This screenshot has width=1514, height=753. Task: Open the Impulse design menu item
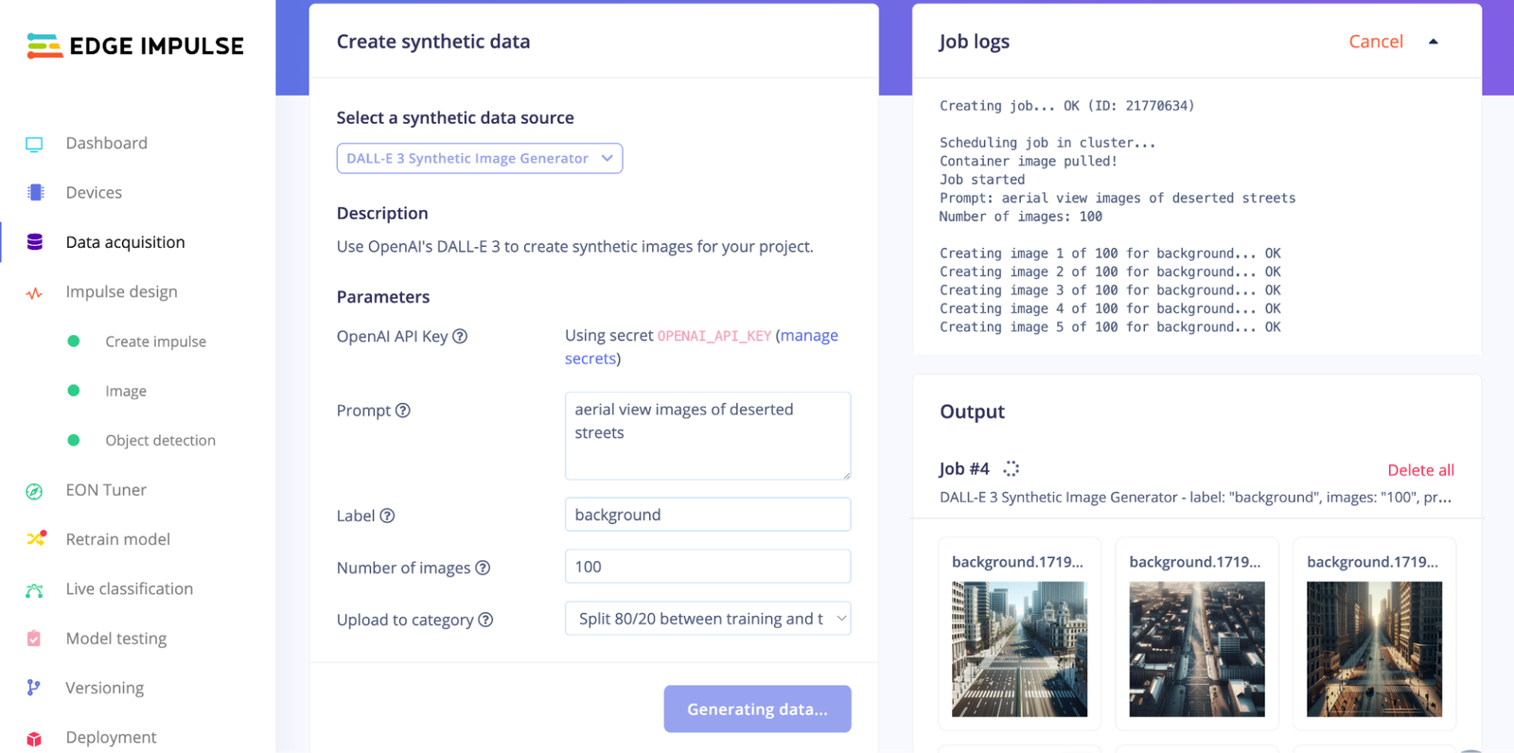121,291
